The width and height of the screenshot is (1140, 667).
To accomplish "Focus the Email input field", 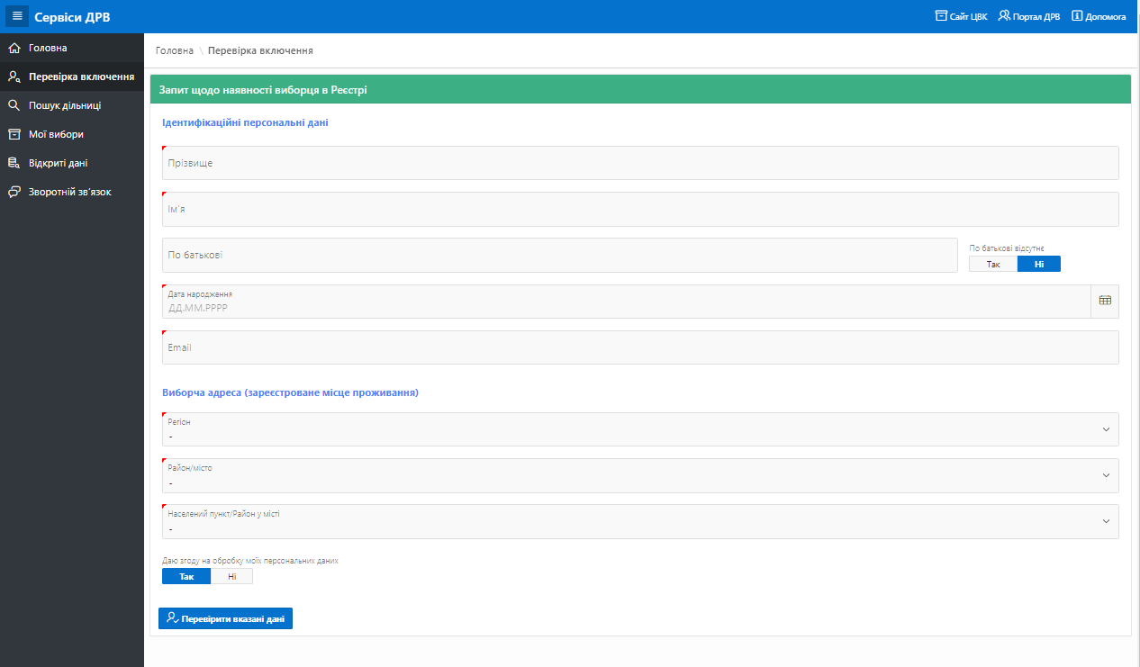I will pos(640,347).
